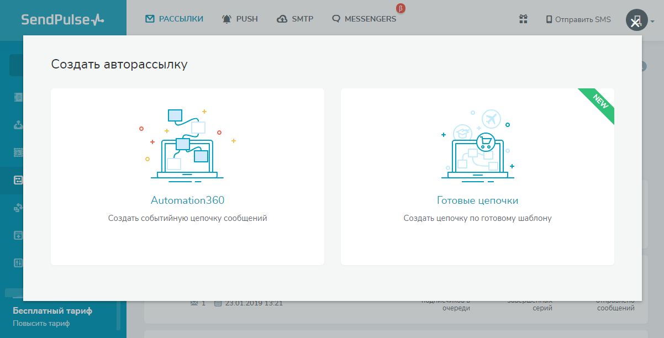
Task: Open the MESSENGERS section
Action: pos(364,19)
